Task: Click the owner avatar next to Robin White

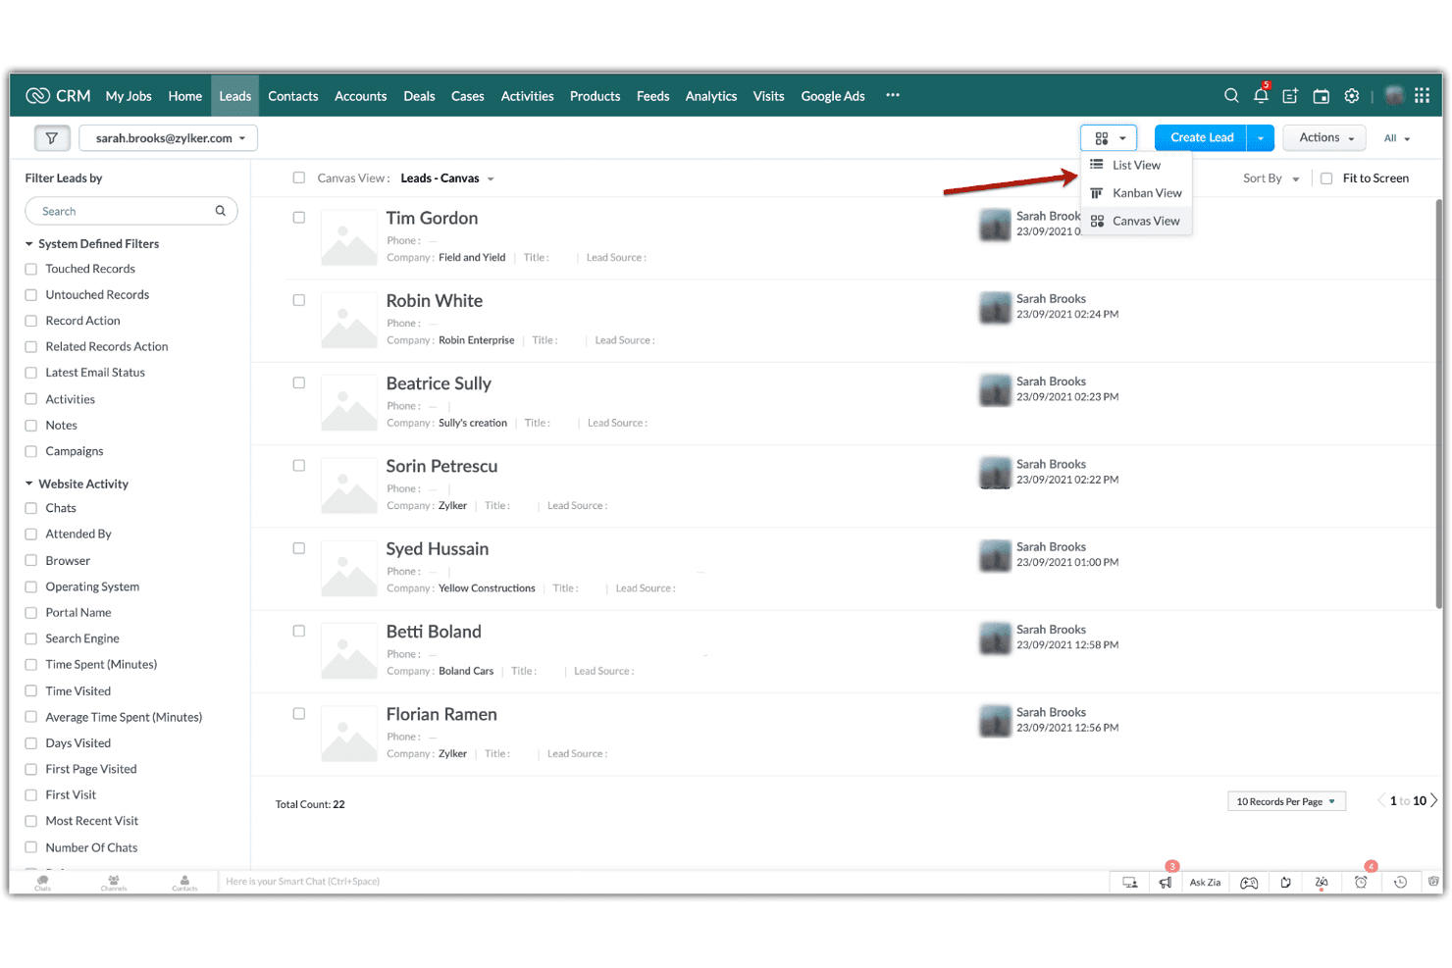Action: click(x=995, y=307)
